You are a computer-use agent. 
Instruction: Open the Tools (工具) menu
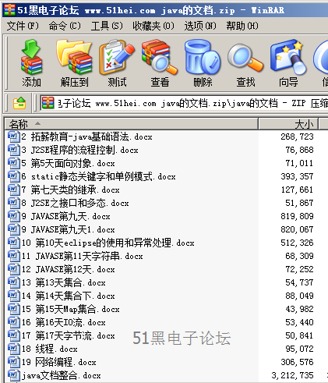click(107, 26)
